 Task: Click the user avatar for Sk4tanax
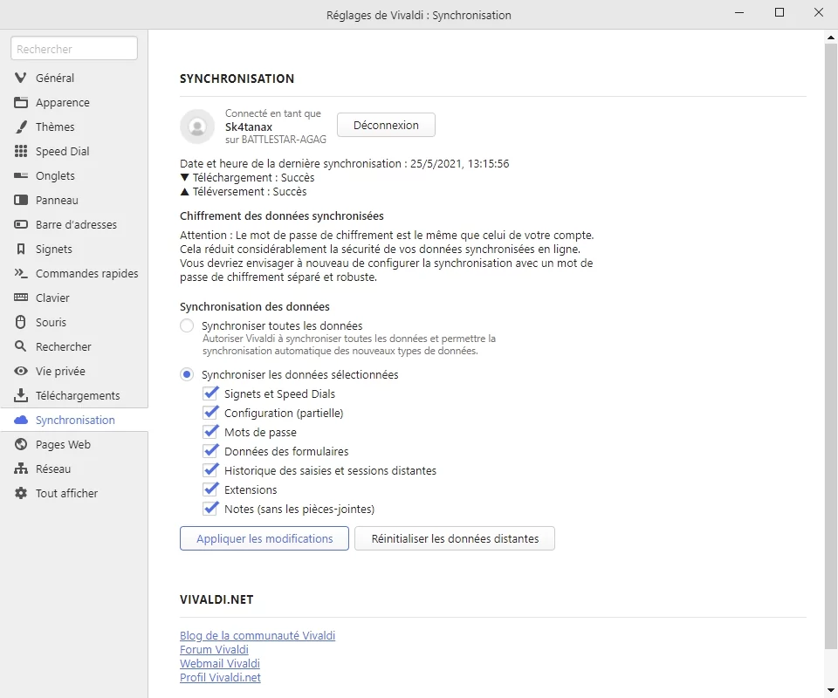pyautogui.click(x=197, y=127)
